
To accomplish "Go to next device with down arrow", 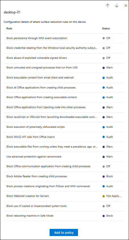I will coord(117,6).
